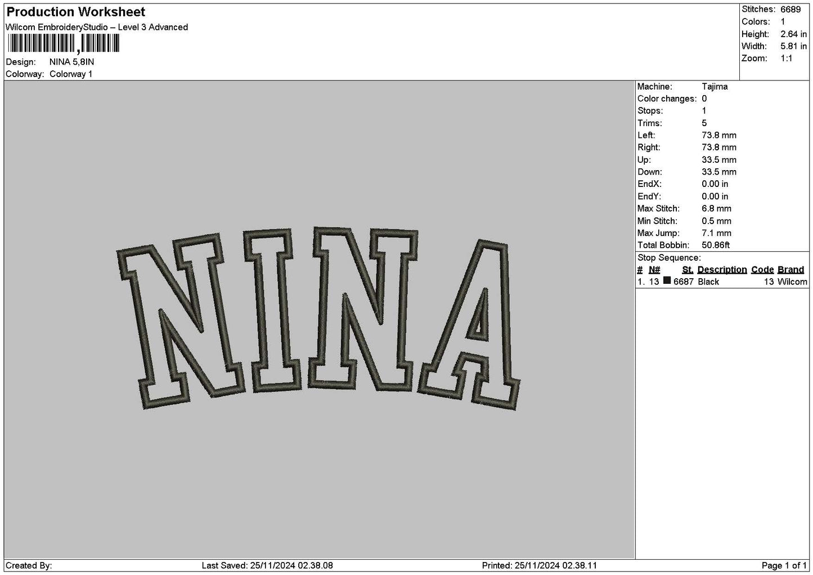813x575 pixels.
Task: Select the 'Colorway 1' value
Action: pyautogui.click(x=71, y=74)
